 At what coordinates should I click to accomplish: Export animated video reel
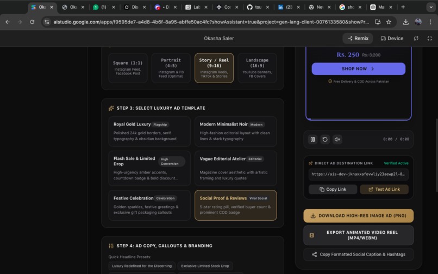(x=359, y=235)
